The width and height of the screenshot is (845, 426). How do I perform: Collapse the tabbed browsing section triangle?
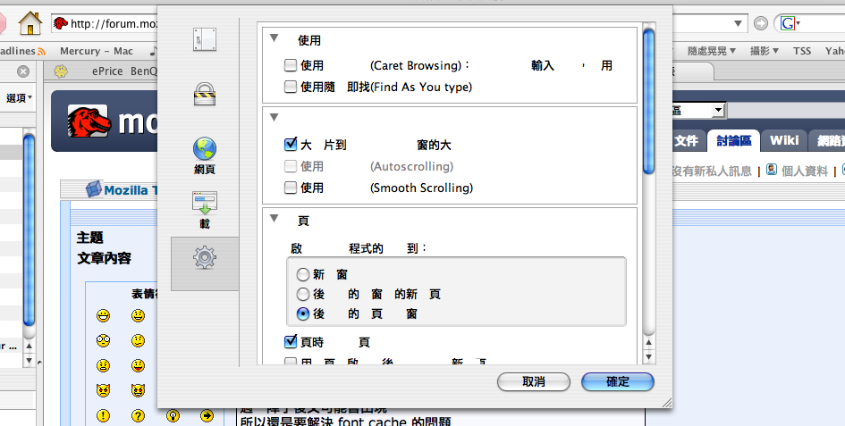point(275,219)
